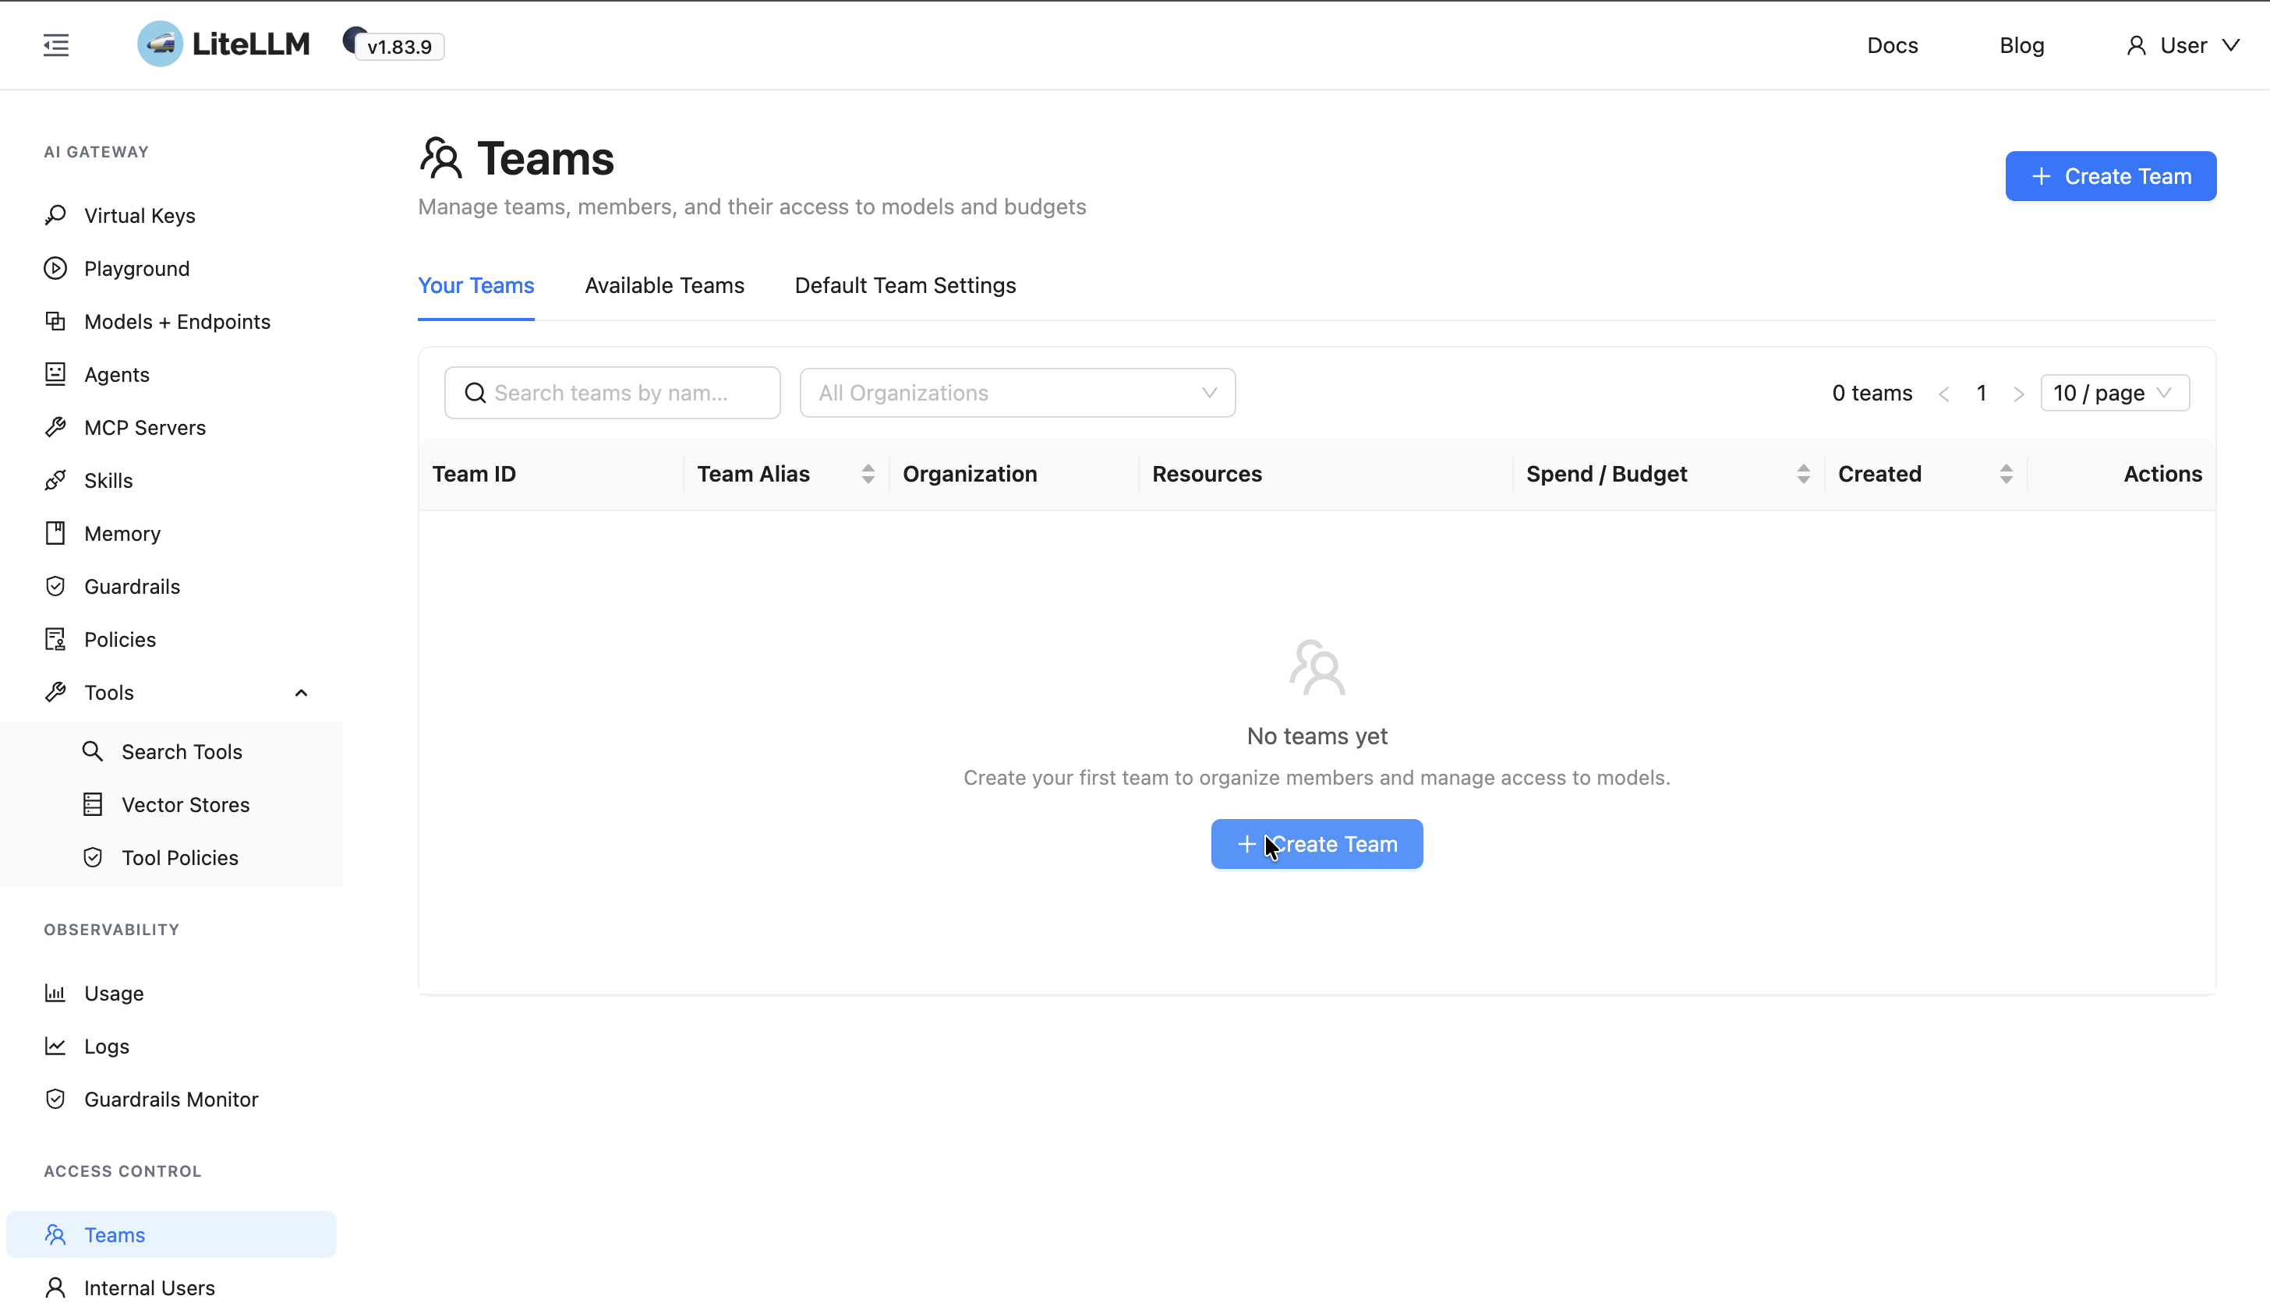Open the Guardrails section
Viewport: 2270px width, 1303px height.
pyautogui.click(x=132, y=586)
